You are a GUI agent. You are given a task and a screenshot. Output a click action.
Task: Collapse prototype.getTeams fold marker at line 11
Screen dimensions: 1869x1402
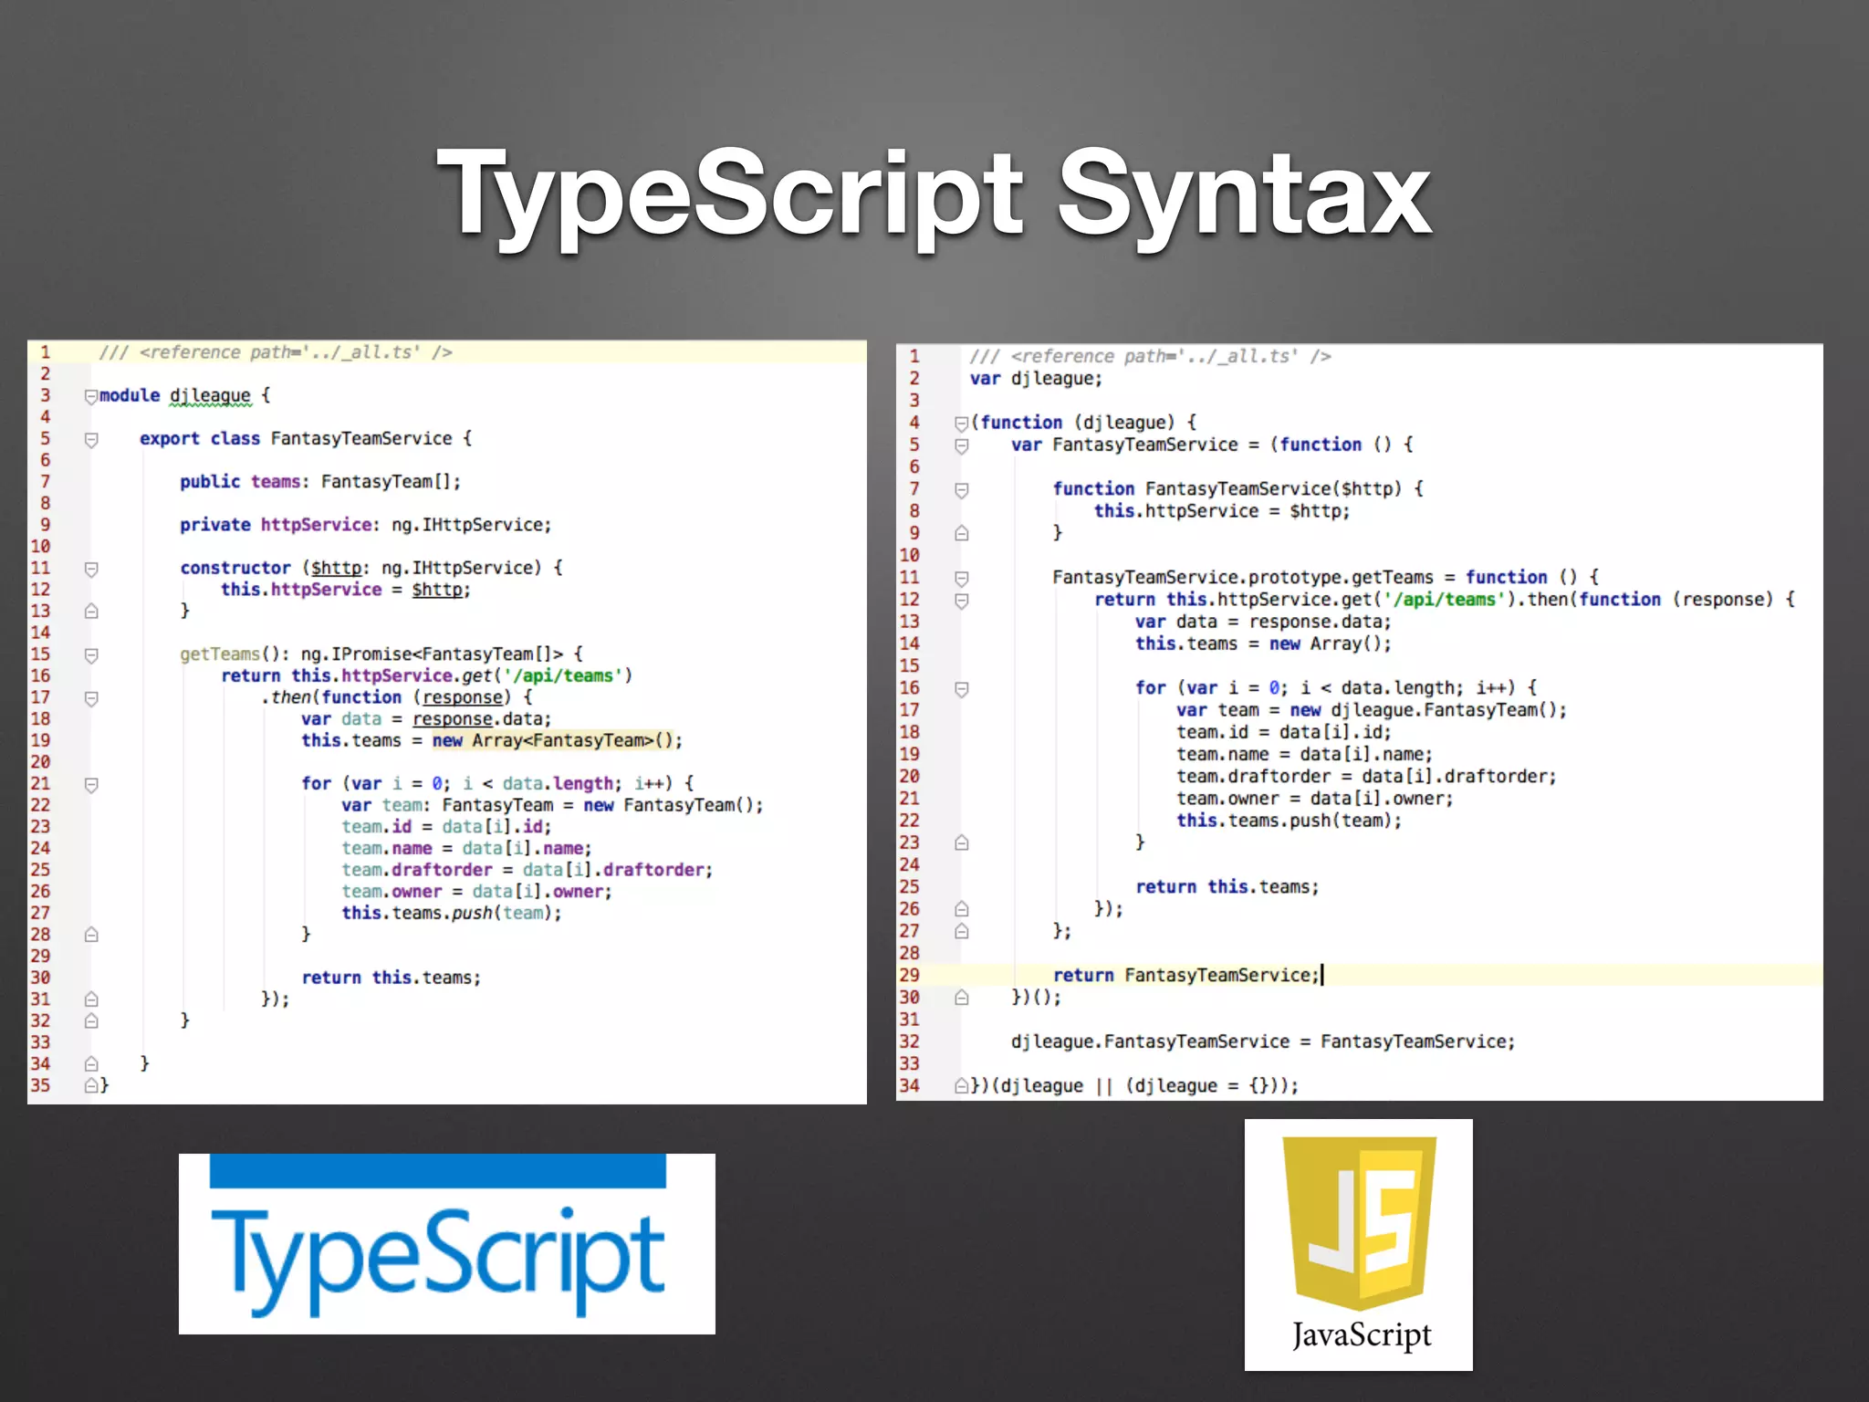click(x=961, y=578)
